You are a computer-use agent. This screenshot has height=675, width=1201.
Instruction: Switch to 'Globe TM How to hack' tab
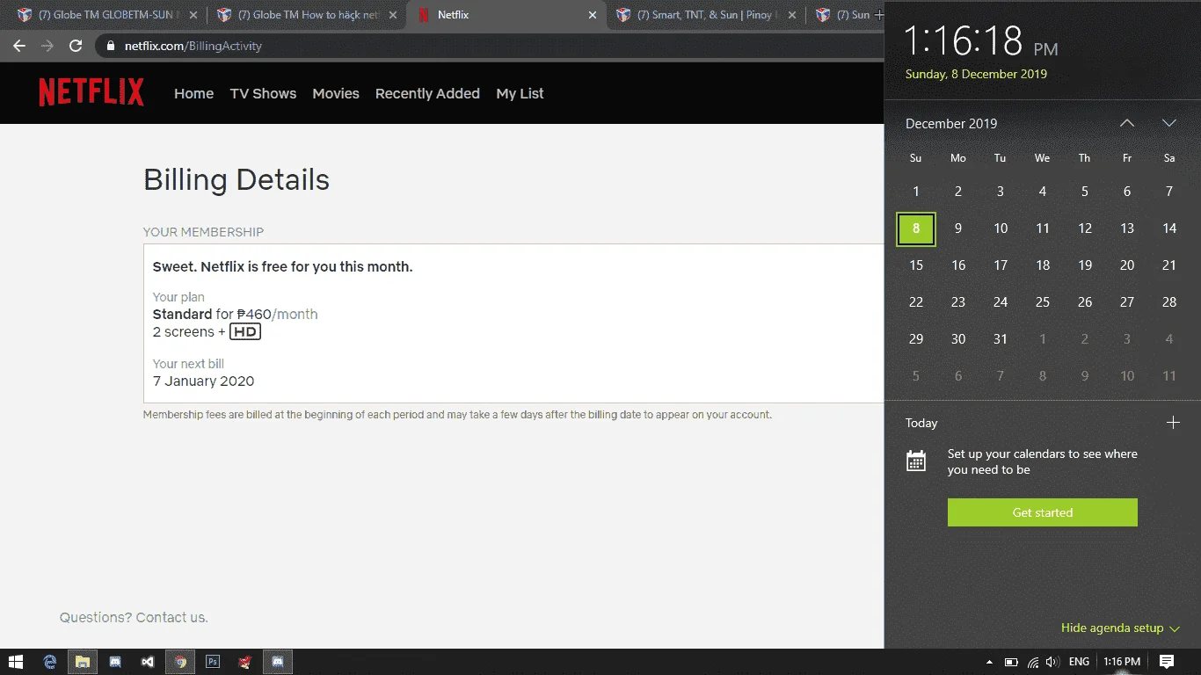[x=307, y=15]
